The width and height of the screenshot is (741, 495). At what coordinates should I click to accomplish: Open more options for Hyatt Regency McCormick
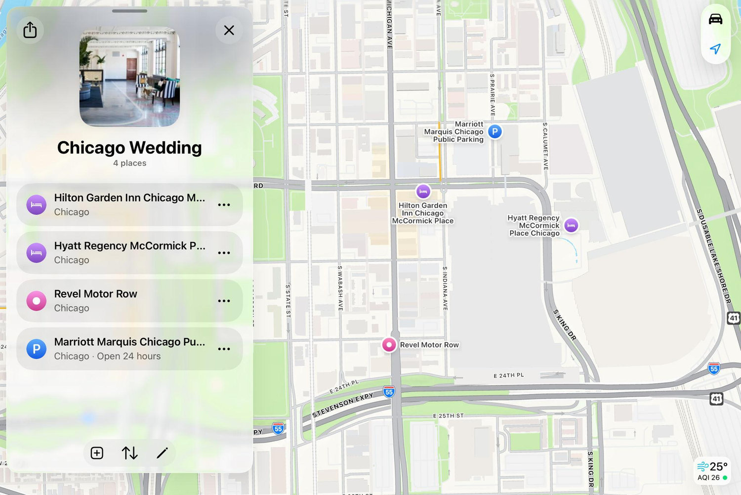click(x=224, y=252)
